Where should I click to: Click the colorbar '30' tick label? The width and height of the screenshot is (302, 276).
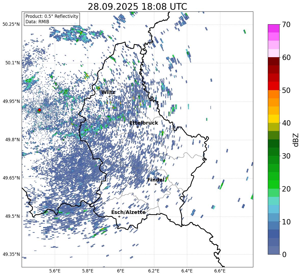(x=286, y=156)
